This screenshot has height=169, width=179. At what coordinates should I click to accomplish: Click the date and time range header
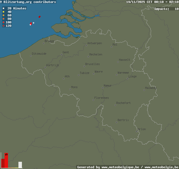152,2
